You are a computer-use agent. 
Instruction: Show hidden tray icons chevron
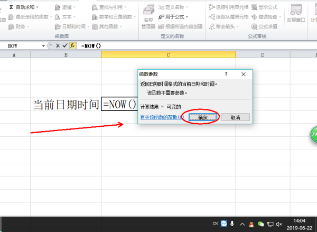(x=241, y=224)
